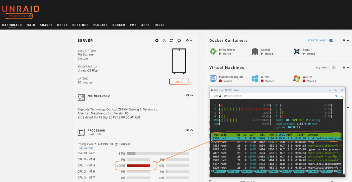Click F4 Filter in htop footer
The height and width of the screenshot is (182, 352).
pos(259,171)
